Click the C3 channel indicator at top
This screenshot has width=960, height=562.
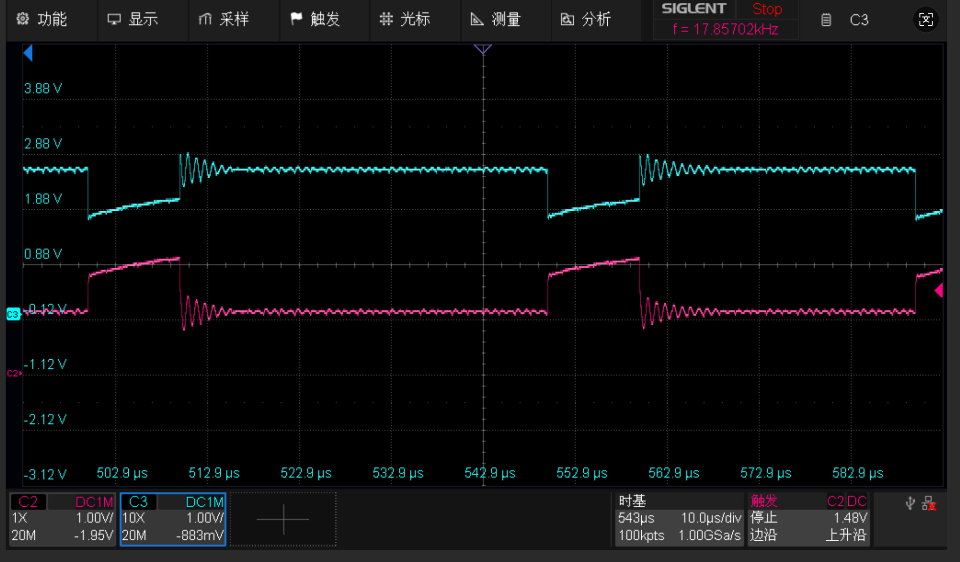click(x=859, y=20)
